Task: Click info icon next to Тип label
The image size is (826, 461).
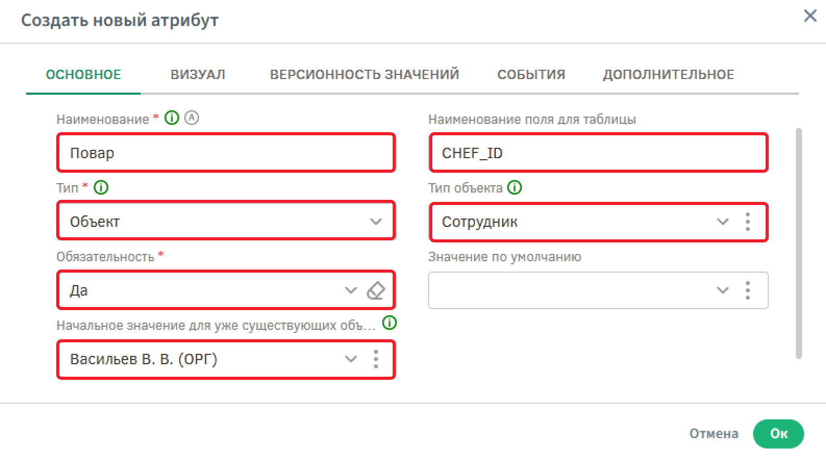Action: point(101,187)
